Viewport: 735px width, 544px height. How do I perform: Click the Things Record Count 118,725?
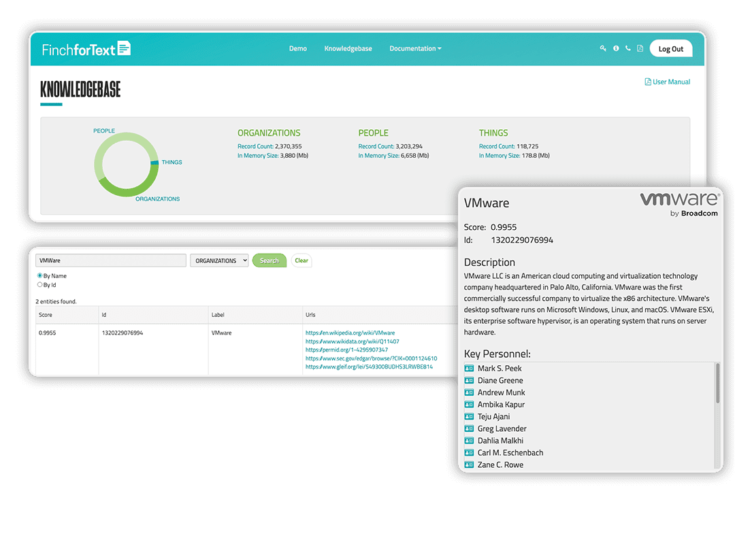click(x=508, y=146)
